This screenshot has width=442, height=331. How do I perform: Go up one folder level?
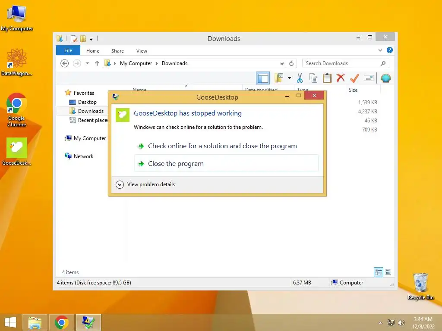pos(97,63)
